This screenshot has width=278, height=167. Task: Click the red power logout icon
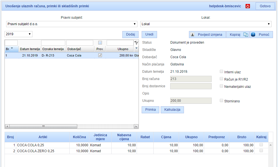point(248,6)
